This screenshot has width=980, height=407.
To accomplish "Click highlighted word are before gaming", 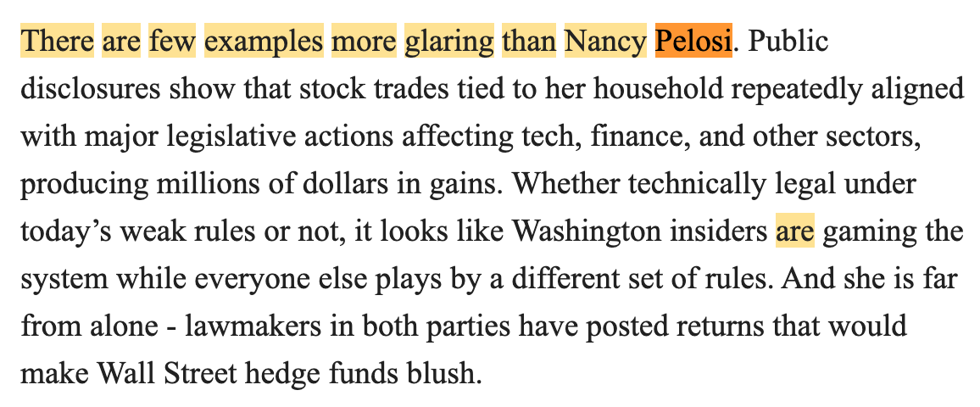I will pyautogui.click(x=795, y=231).
